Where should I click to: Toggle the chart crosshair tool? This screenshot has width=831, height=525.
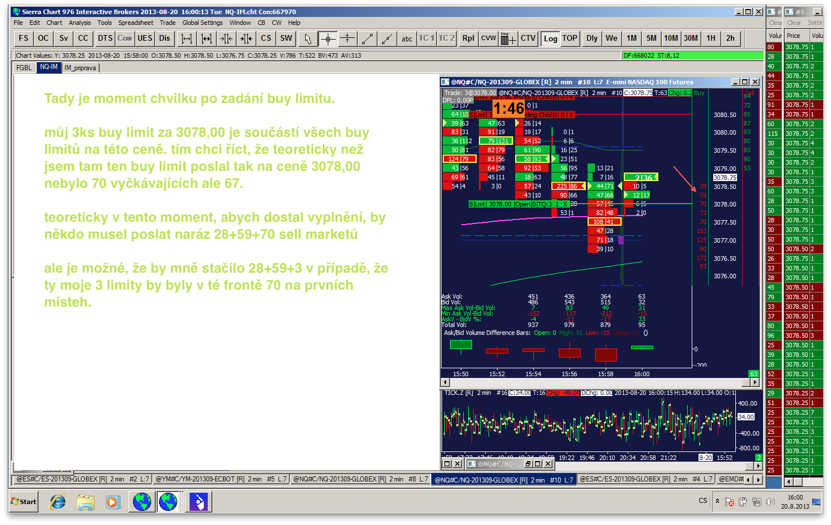(x=328, y=38)
